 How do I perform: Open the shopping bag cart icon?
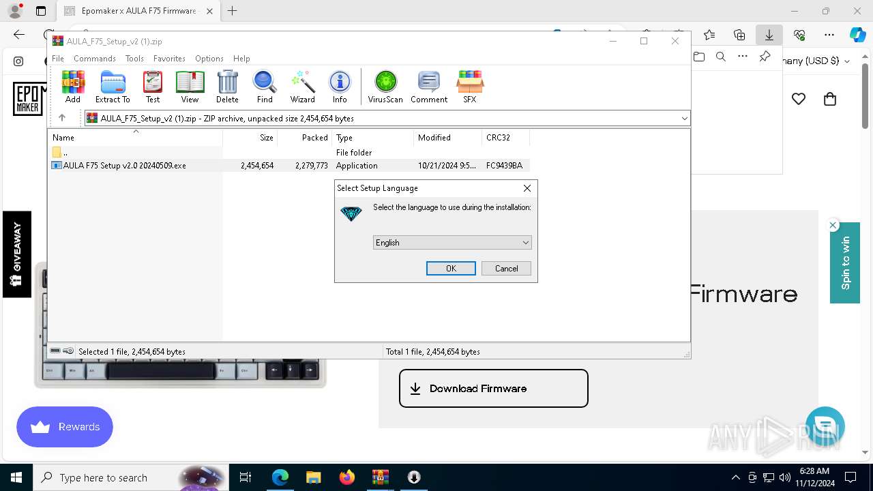point(830,99)
